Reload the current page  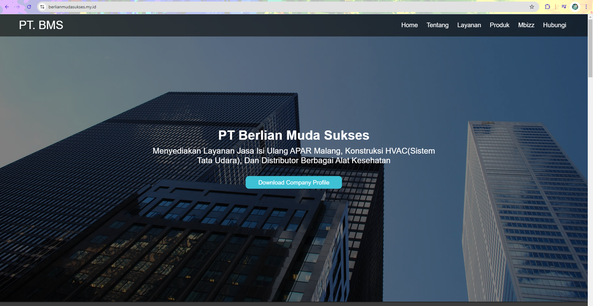click(29, 7)
